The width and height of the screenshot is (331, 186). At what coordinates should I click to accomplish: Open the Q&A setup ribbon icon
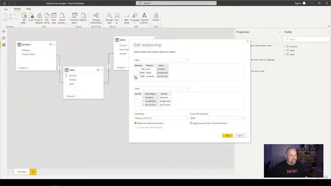[126, 18]
